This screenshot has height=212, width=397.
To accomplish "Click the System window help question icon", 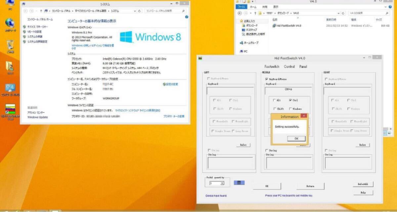I will tap(187, 17).
